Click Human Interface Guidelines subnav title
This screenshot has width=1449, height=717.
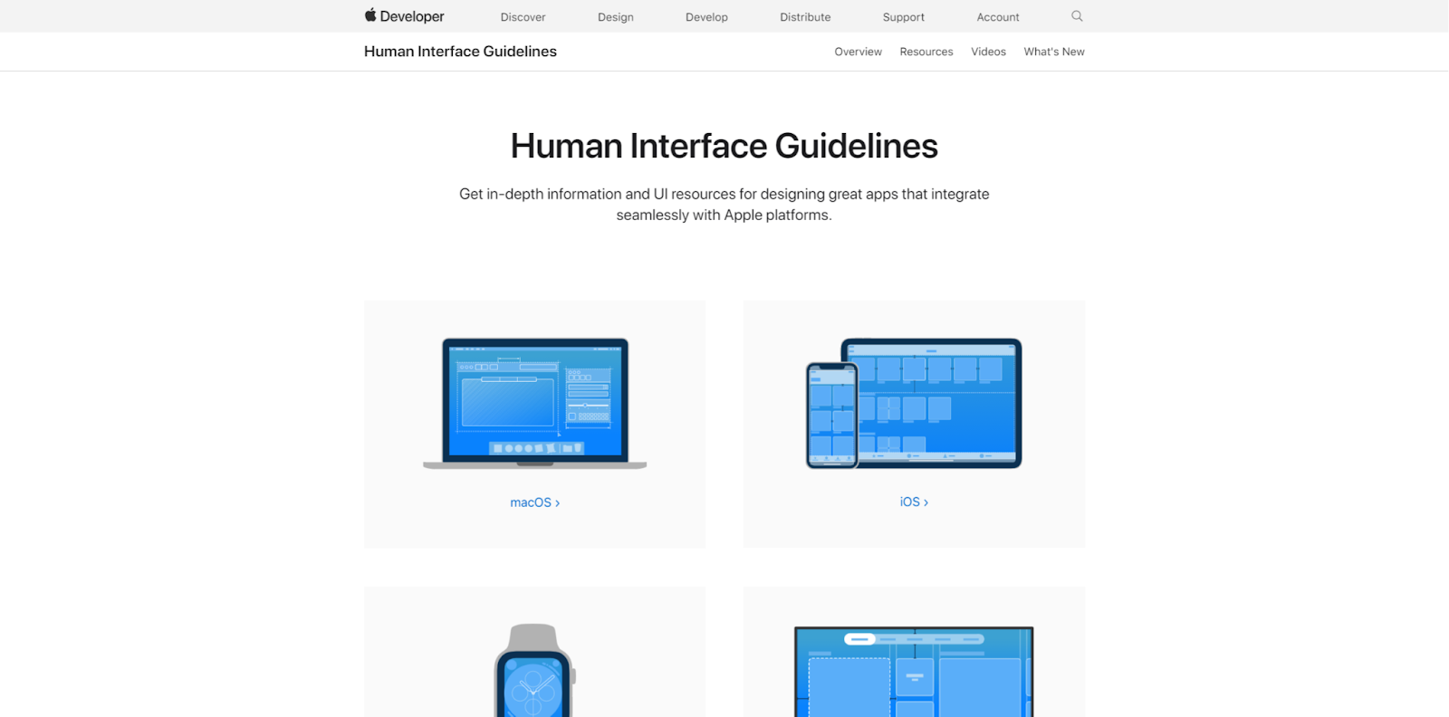pos(460,52)
